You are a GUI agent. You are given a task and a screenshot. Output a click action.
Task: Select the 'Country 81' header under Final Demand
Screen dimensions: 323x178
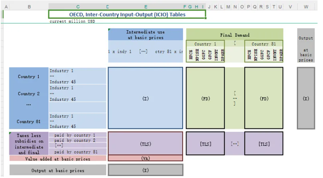(264, 44)
